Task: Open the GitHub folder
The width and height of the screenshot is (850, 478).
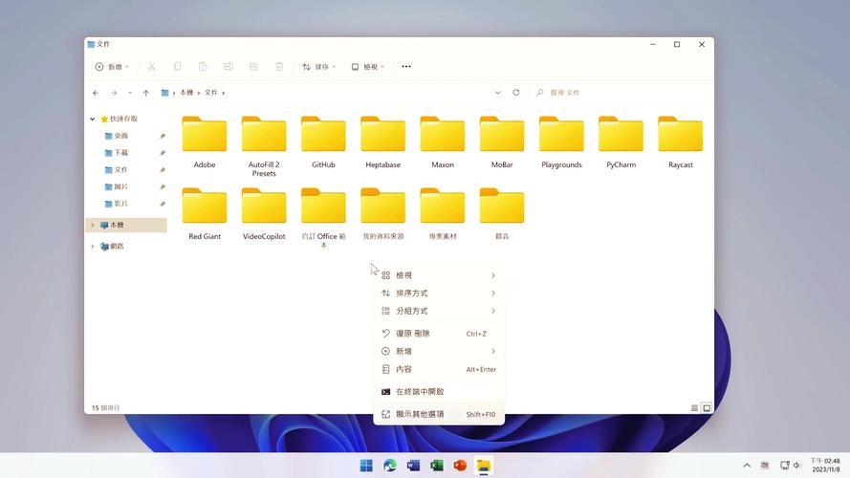Action: click(323, 142)
